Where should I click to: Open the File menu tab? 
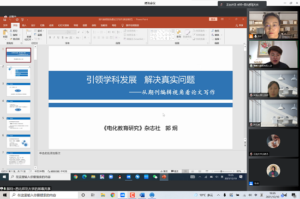pos(5,26)
